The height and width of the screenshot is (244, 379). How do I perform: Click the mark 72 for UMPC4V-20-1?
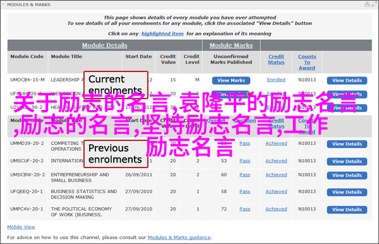tap(224, 209)
